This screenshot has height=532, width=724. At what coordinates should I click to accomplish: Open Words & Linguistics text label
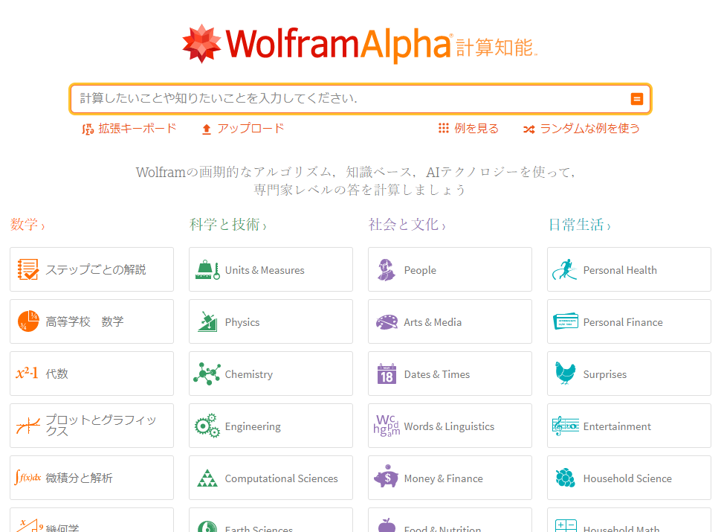(x=449, y=426)
